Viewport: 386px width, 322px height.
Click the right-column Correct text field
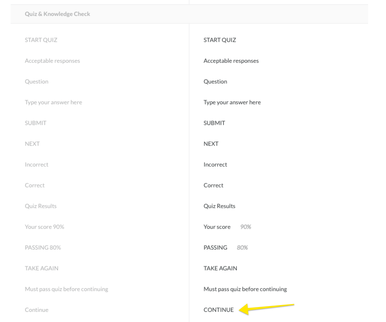[214, 185]
